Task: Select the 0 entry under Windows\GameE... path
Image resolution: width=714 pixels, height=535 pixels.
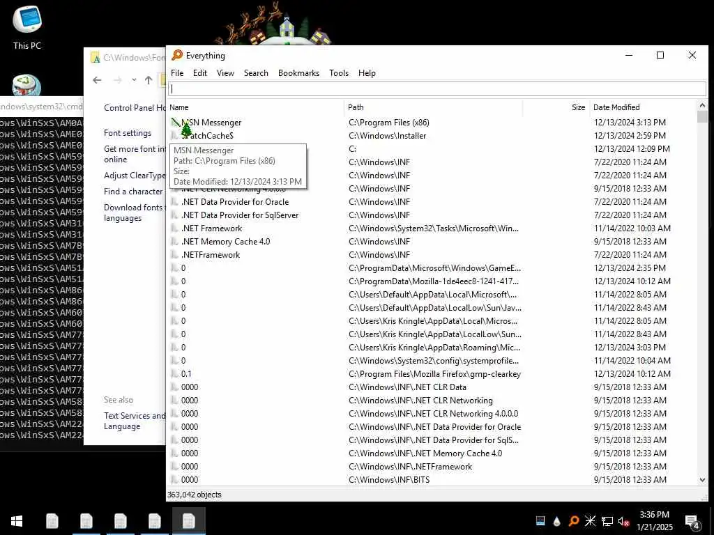Action: click(x=432, y=268)
